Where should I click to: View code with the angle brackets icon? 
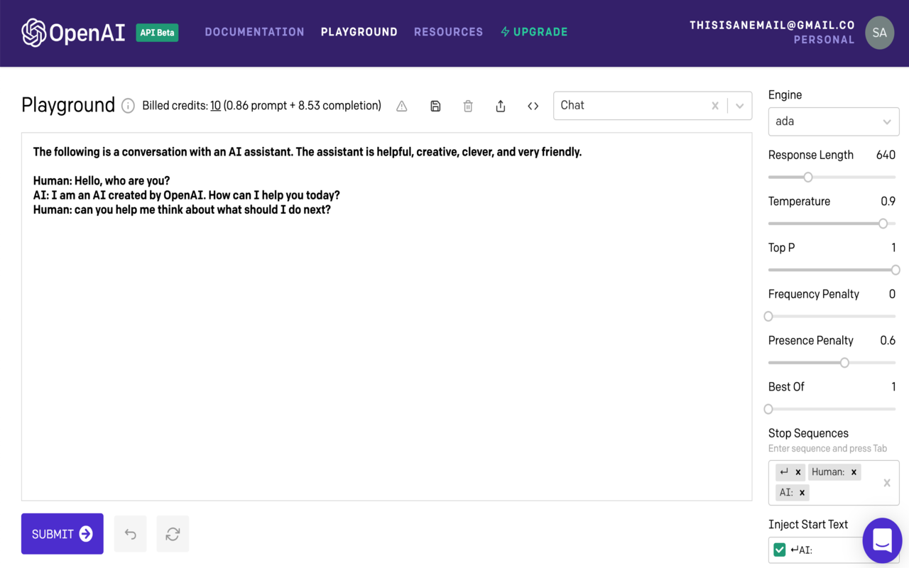533,106
